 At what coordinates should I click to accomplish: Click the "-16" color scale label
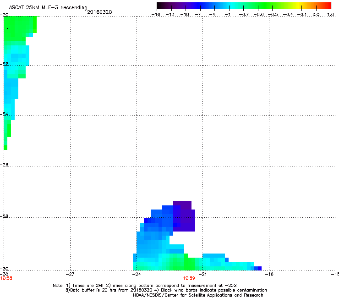pos(156,15)
